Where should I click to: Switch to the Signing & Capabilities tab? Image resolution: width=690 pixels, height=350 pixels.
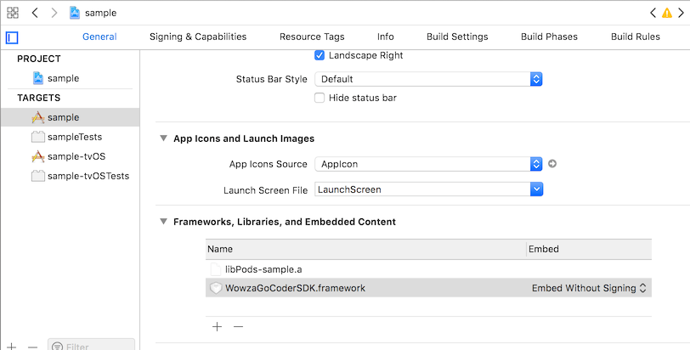click(x=197, y=37)
